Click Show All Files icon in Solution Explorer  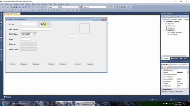click(x=166, y=16)
